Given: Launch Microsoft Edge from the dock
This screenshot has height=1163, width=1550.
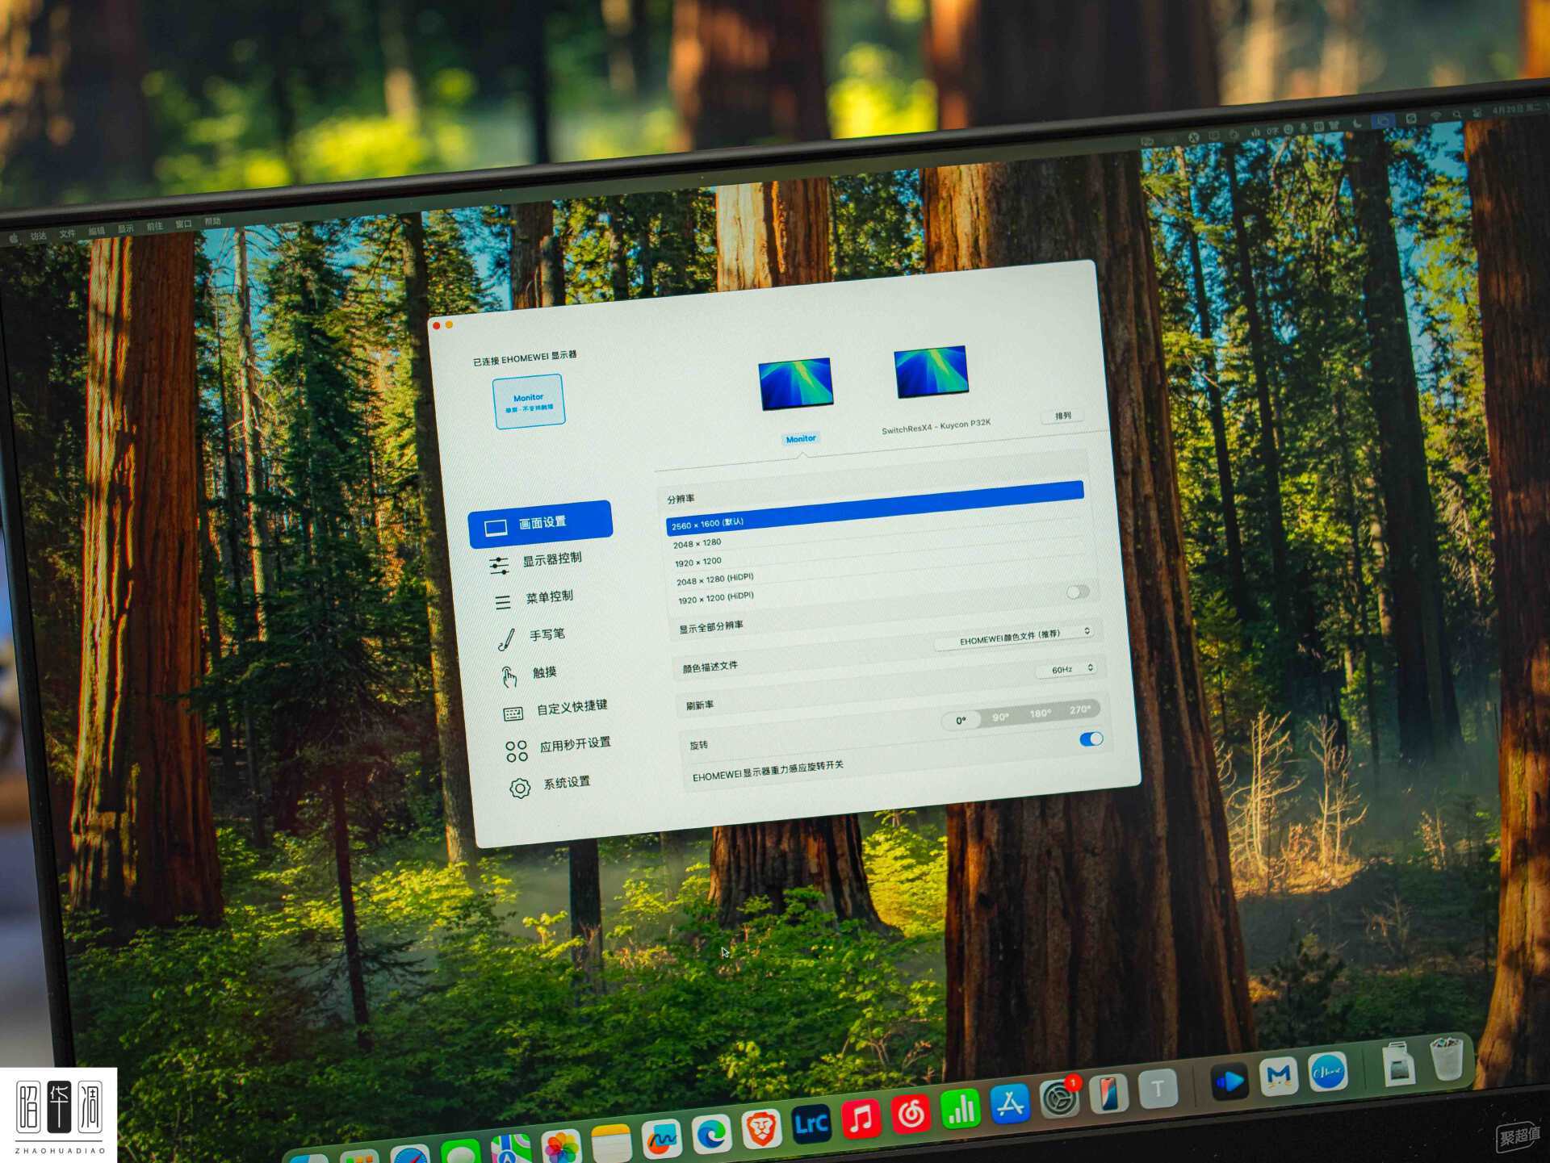Looking at the screenshot, I should point(711,1134).
